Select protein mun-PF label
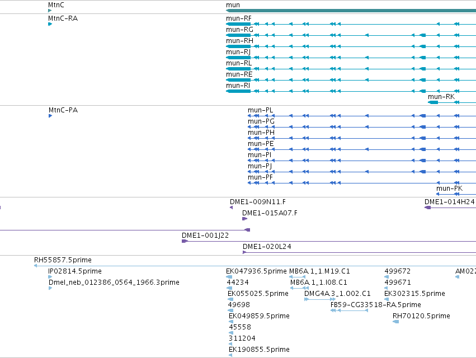Image resolution: width=476 pixels, height=358 pixels. [x=261, y=177]
